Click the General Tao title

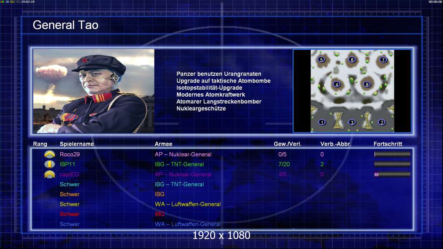[66, 25]
